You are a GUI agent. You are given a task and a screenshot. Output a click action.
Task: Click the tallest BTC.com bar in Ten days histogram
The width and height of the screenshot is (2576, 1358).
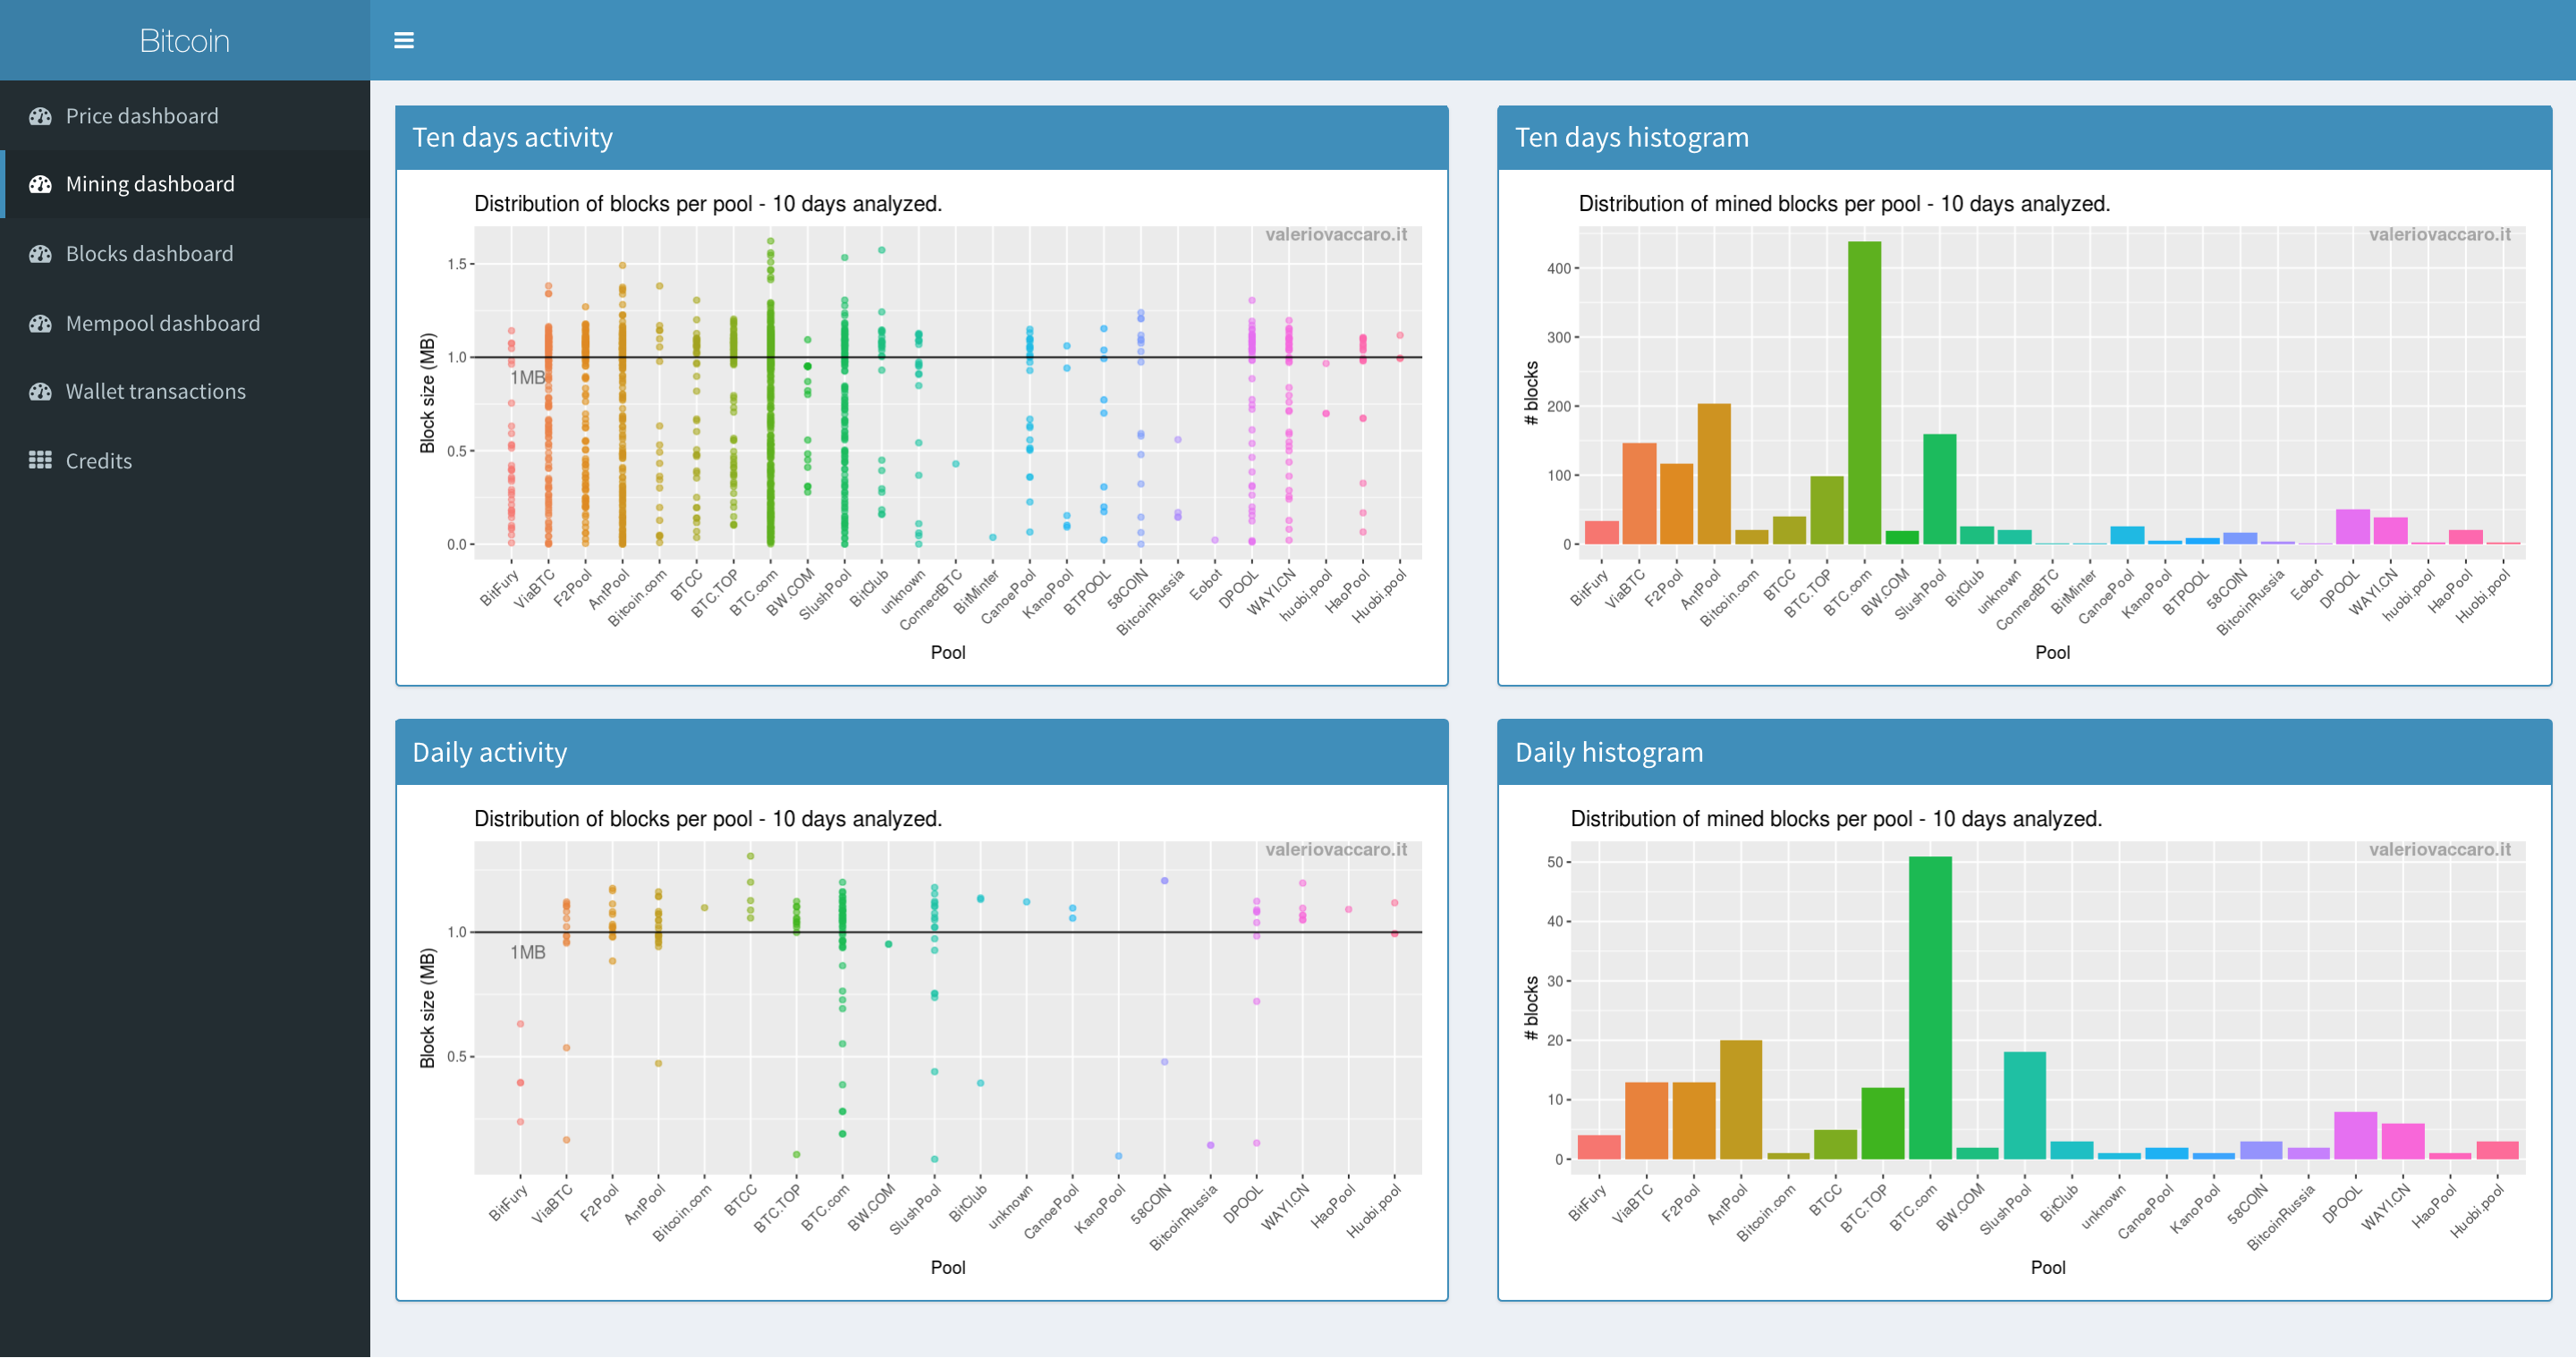(1864, 393)
